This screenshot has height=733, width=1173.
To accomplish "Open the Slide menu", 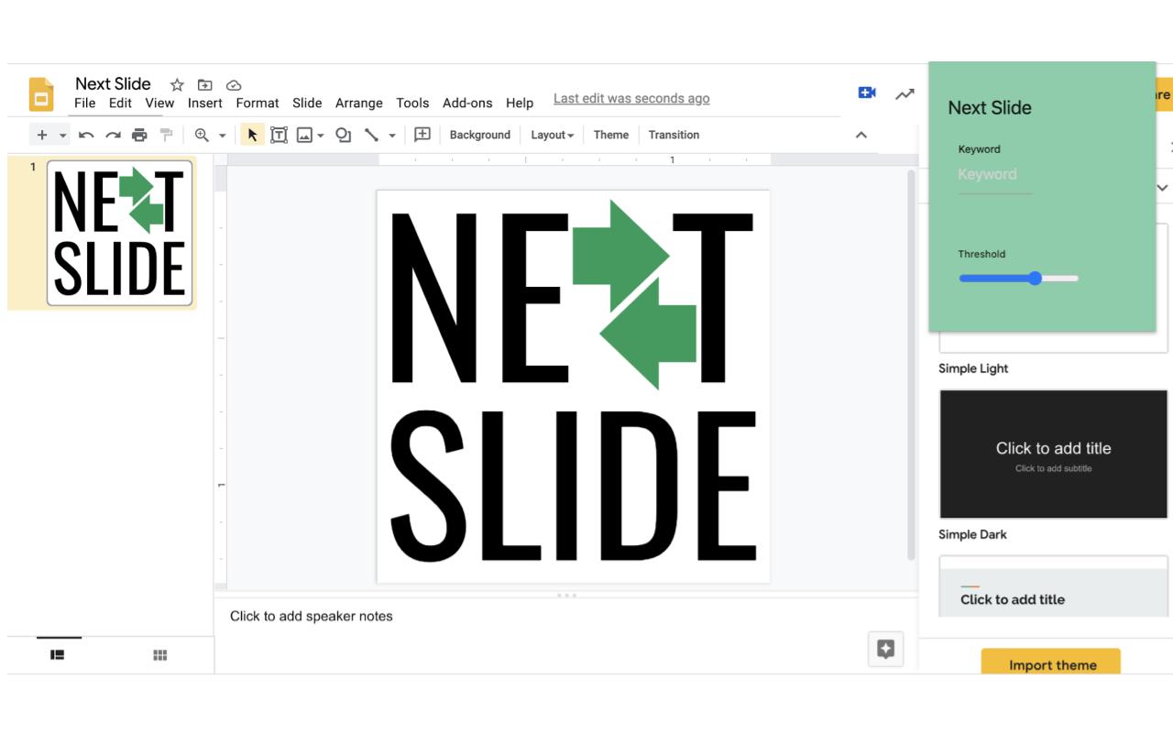I will click(307, 104).
